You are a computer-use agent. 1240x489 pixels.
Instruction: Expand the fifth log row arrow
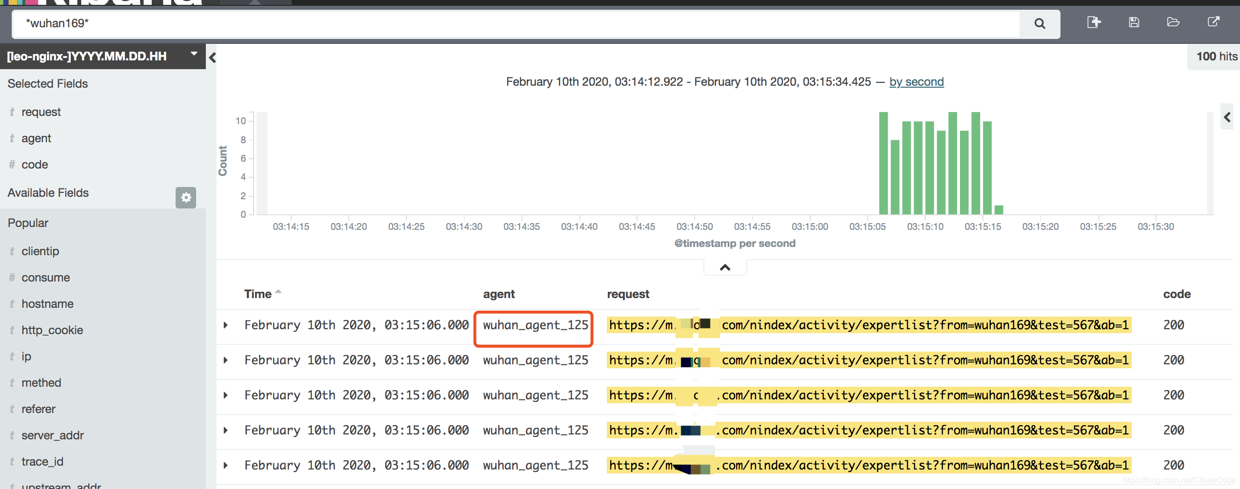click(x=225, y=465)
